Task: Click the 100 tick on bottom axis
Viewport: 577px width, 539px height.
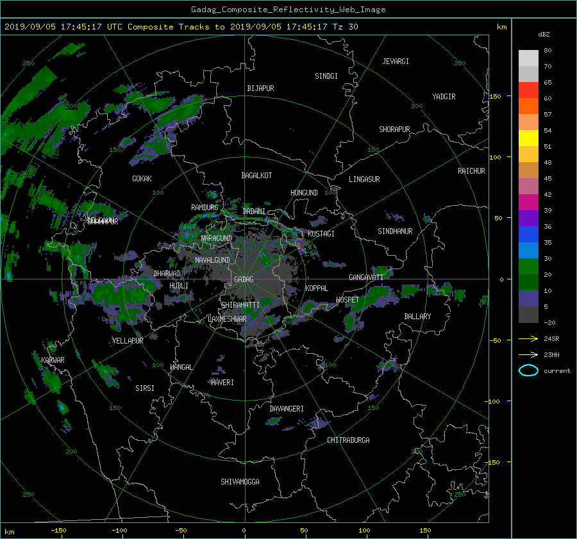Action: (364, 531)
